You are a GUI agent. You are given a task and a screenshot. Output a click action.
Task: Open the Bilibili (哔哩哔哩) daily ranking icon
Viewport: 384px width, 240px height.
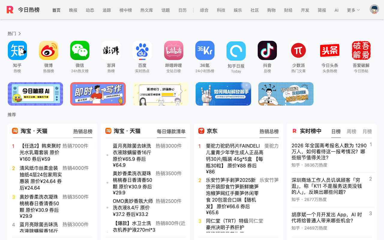tap(174, 50)
